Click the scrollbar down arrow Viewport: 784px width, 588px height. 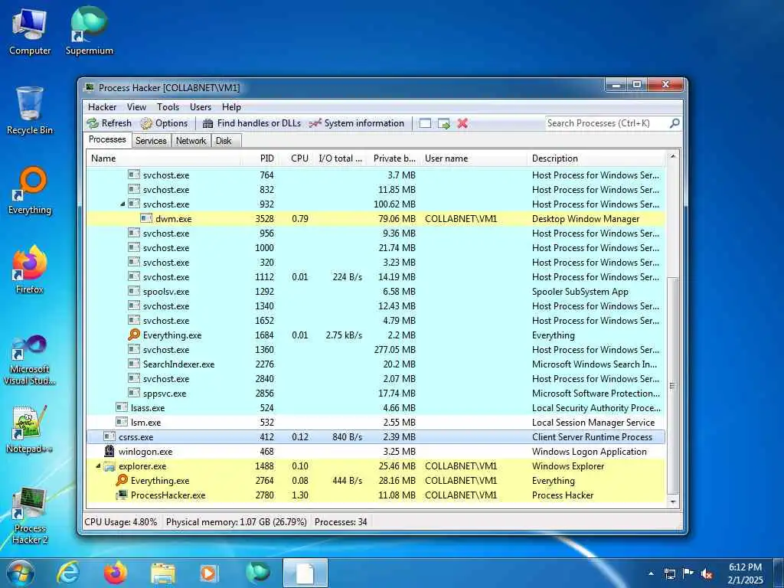point(673,501)
